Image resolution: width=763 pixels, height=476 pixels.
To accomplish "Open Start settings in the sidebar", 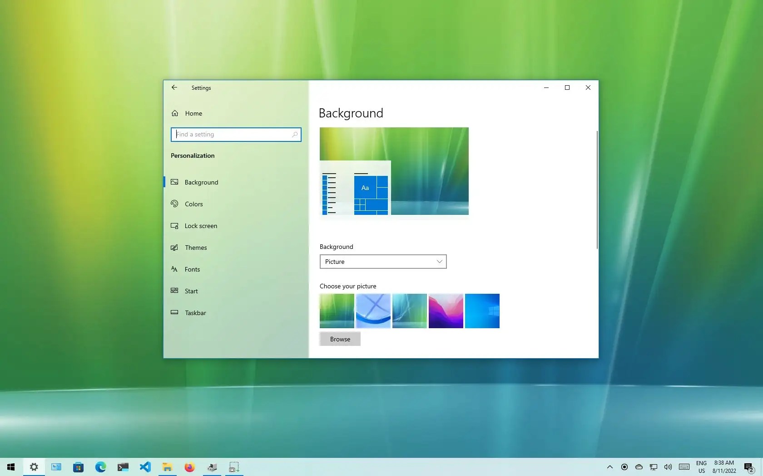I will [x=191, y=291].
